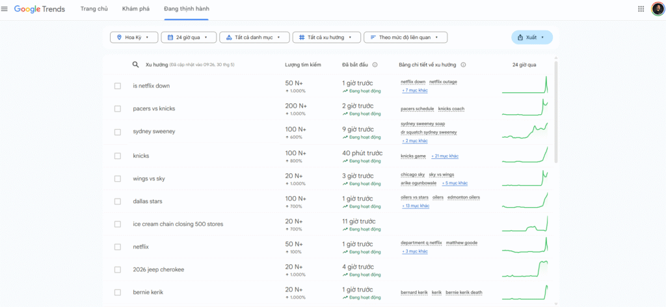Image resolution: width=666 pixels, height=307 pixels.
Task: Tick the 2026 jeep cherokee checkbox
Action: pyautogui.click(x=118, y=270)
